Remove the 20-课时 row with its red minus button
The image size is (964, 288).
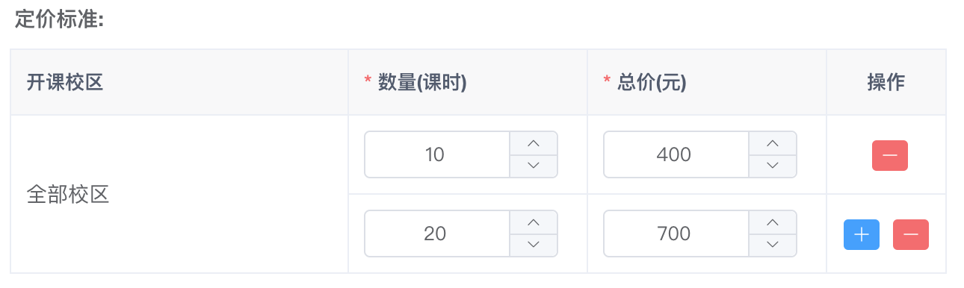point(910,234)
